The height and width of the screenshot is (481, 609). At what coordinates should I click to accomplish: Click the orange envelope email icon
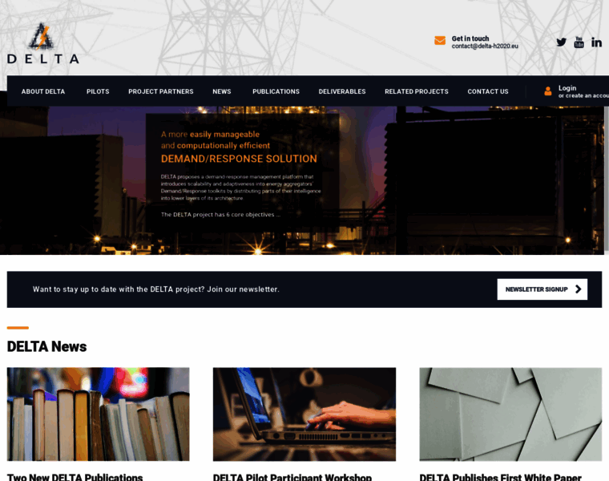pos(440,40)
